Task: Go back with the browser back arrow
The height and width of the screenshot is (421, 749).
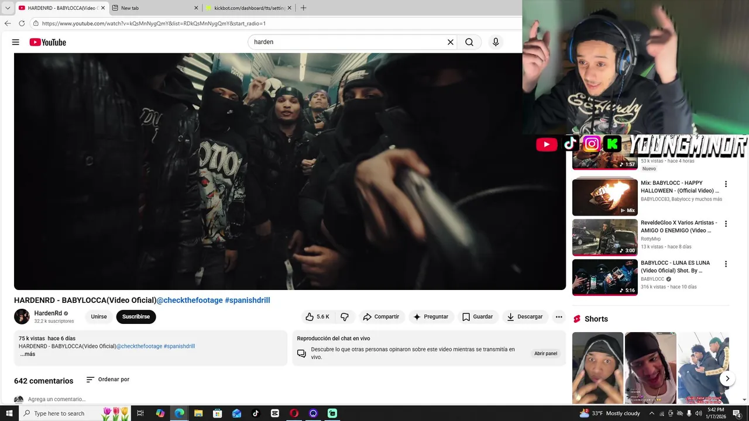Action: click(x=8, y=23)
